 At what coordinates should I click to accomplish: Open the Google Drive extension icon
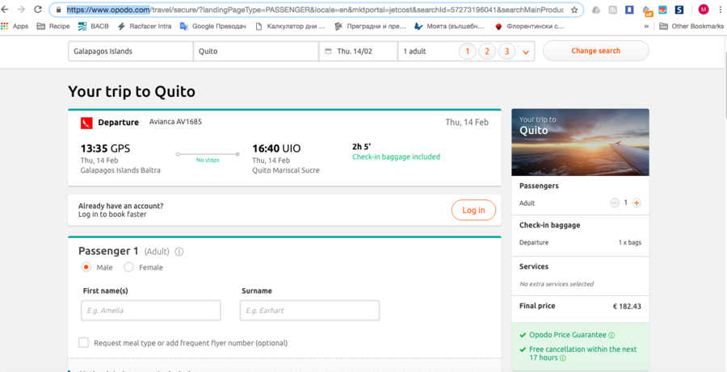(x=596, y=10)
